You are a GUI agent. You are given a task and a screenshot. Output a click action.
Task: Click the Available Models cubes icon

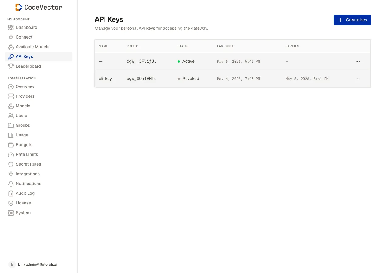coord(11,47)
